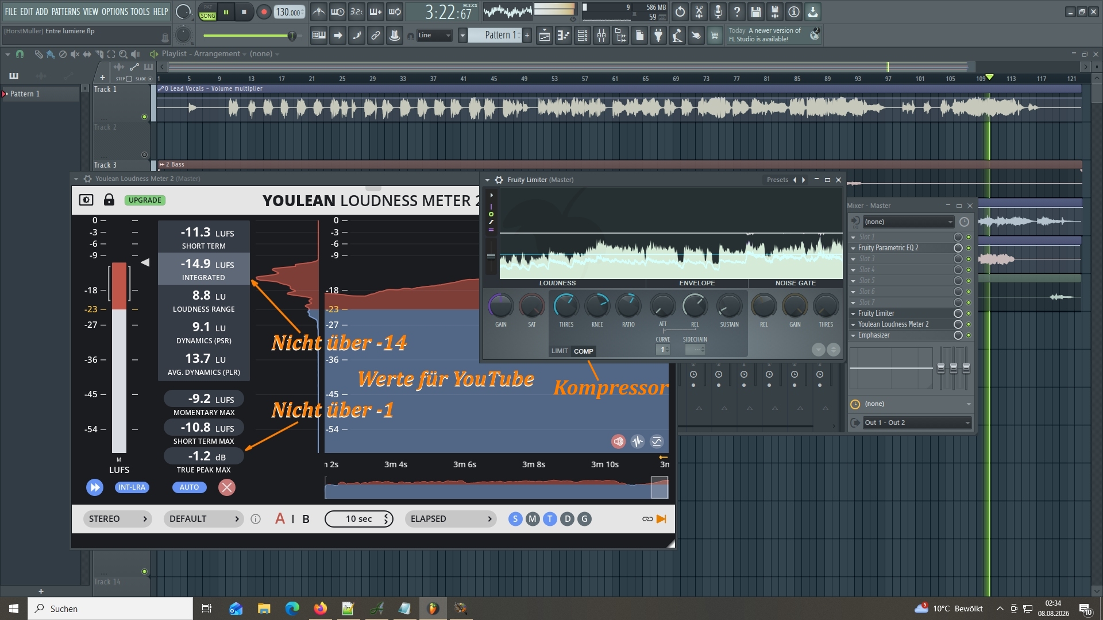The height and width of the screenshot is (620, 1103).
Task: Toggle the D view button in Youlean
Action: [x=568, y=519]
